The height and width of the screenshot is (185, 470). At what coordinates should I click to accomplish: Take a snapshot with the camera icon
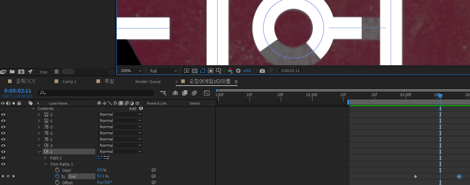click(262, 71)
